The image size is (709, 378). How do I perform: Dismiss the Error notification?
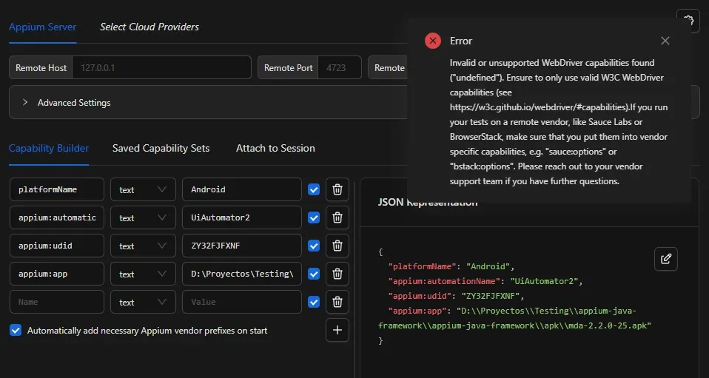[x=665, y=41]
